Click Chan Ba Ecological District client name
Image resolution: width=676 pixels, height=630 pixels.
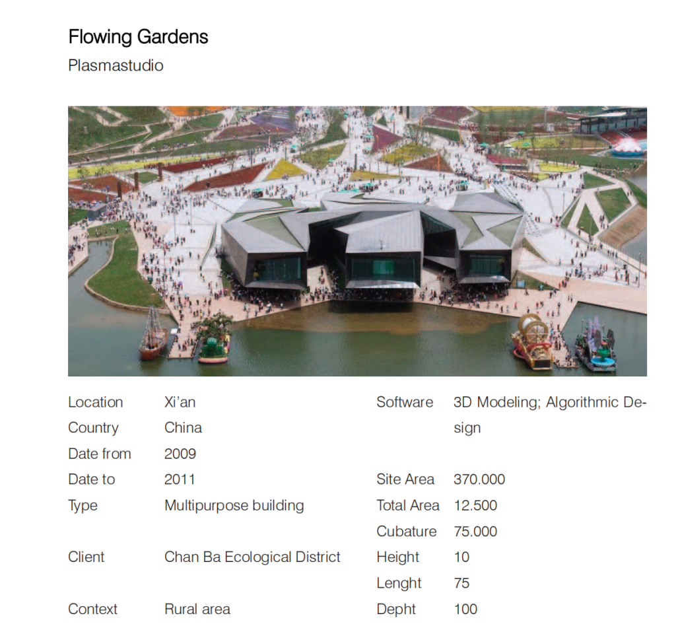[x=252, y=557]
